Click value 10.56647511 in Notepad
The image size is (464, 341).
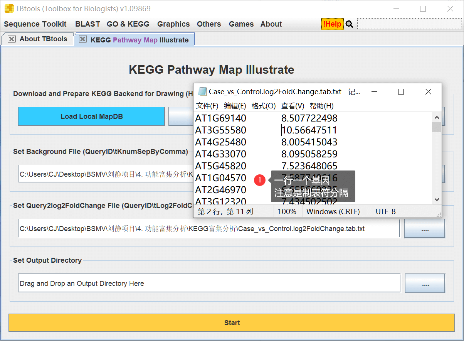pyautogui.click(x=309, y=130)
